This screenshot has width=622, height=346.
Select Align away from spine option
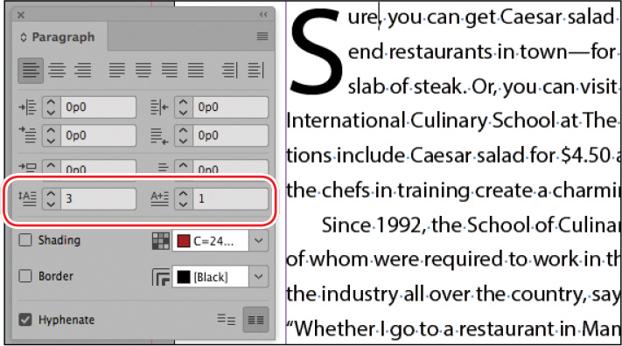click(x=255, y=71)
